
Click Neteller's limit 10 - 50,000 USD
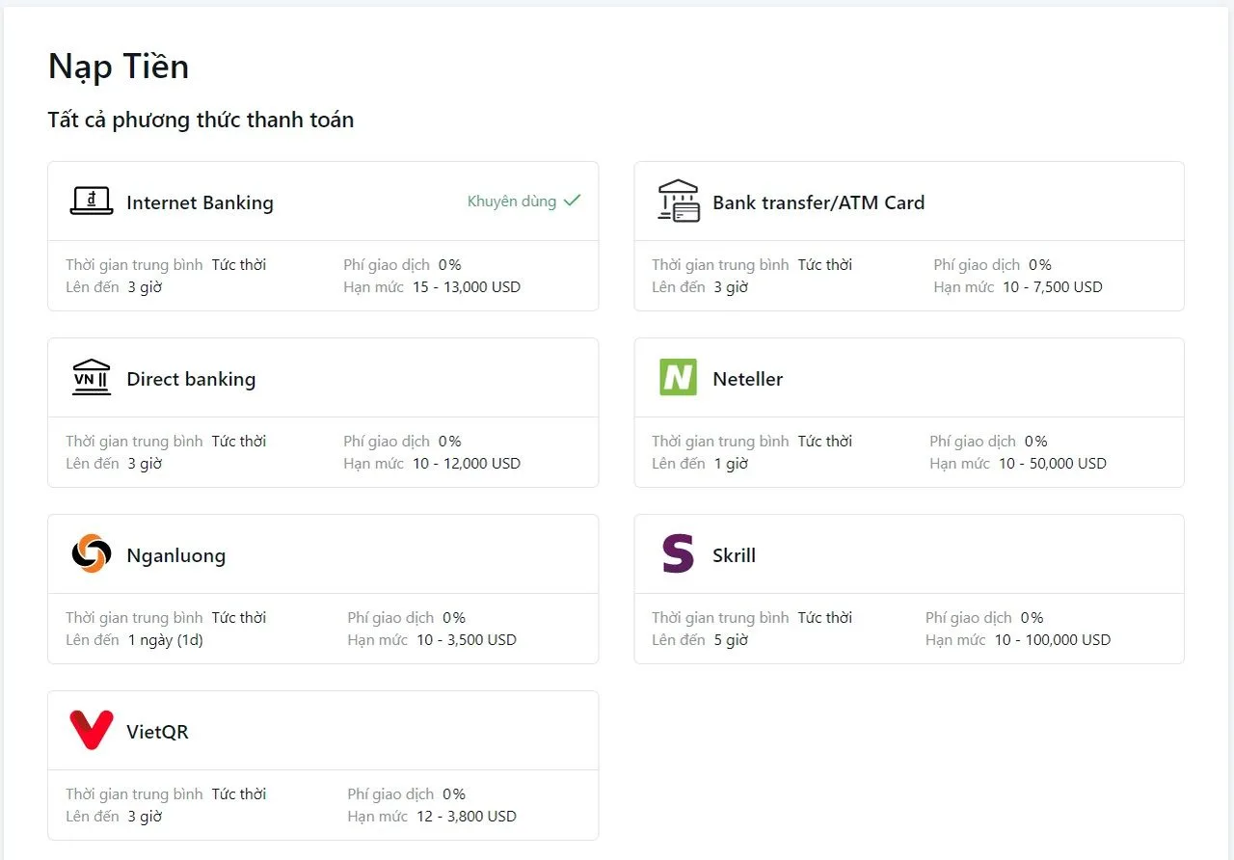[x=1052, y=463]
